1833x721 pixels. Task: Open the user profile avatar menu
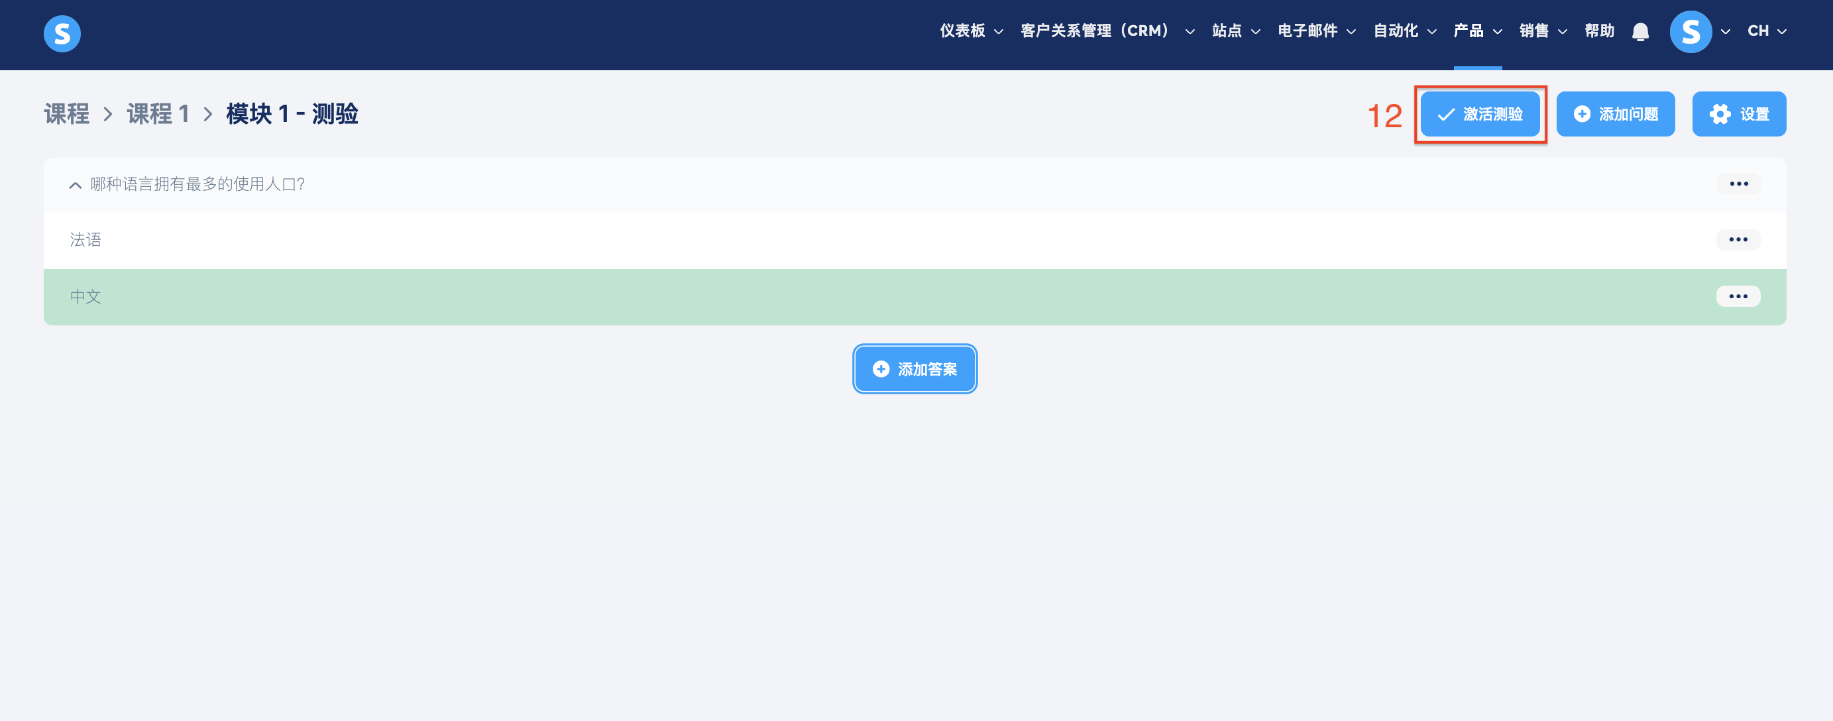1691,31
